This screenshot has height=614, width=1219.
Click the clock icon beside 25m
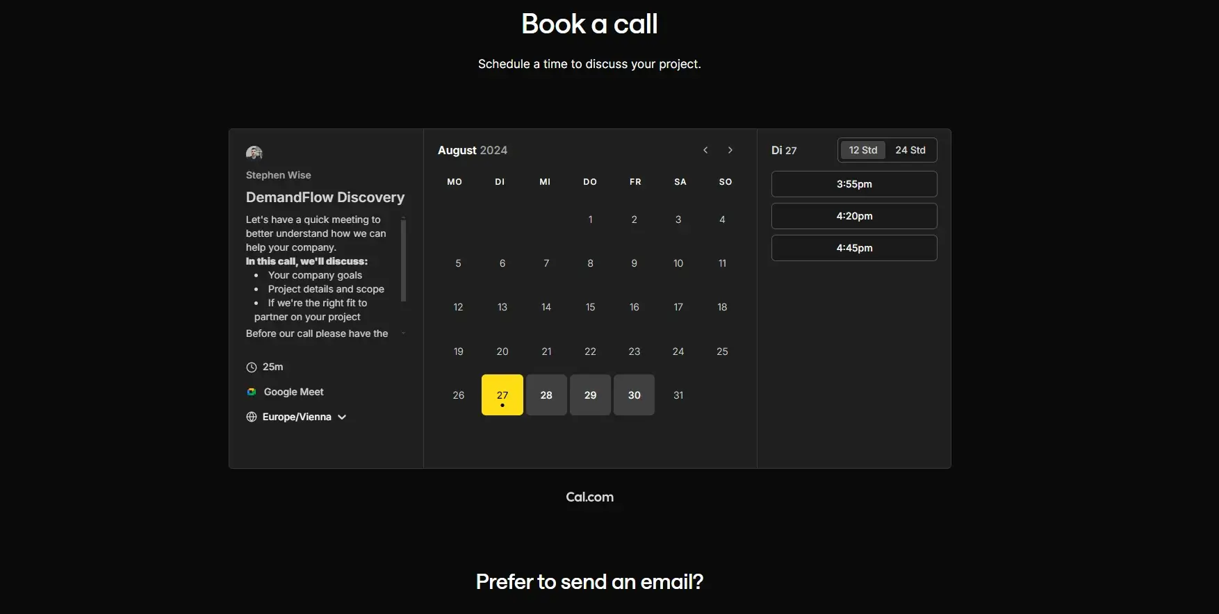252,367
